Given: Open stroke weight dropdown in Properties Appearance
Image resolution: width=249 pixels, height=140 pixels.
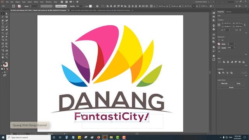Looking at the screenshot, I should tap(235, 44).
